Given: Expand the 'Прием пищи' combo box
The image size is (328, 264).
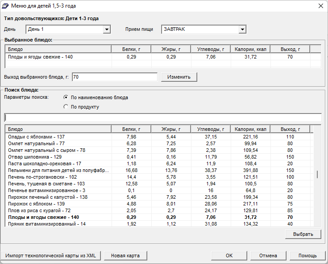Looking at the screenshot, I should click(242, 29).
